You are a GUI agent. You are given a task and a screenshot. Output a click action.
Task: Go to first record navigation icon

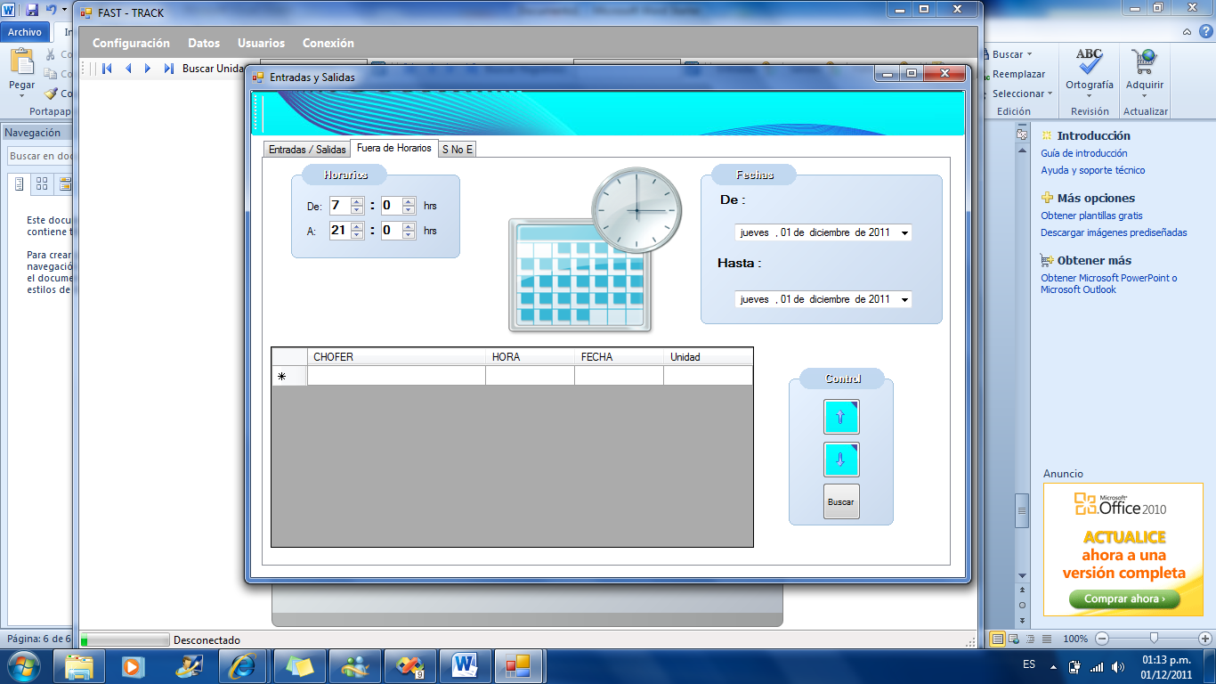pos(107,69)
